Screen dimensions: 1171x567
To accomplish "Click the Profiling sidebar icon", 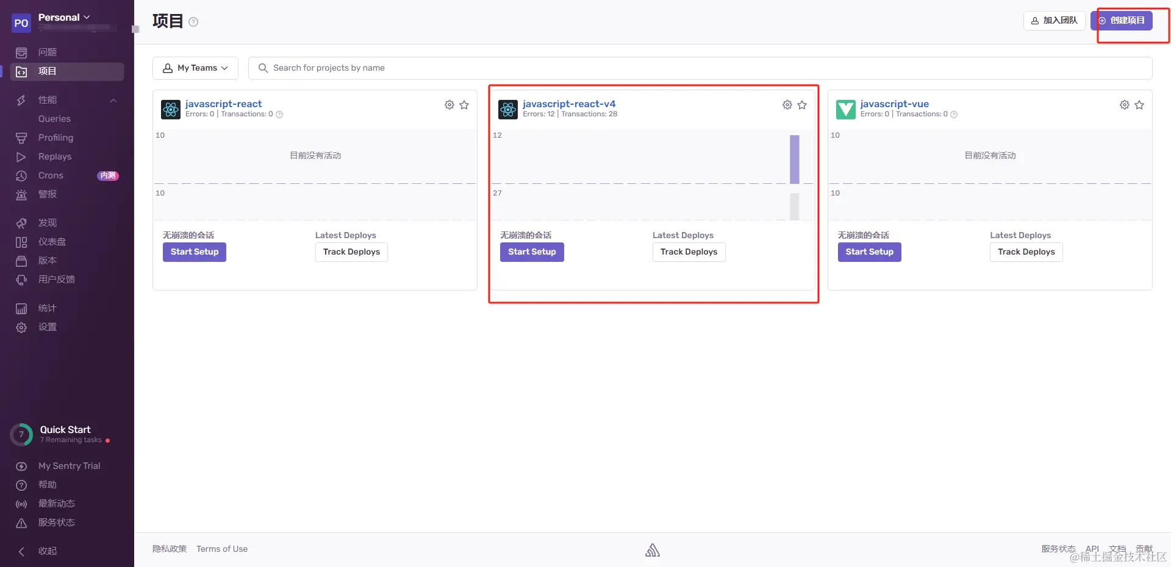I will click(x=21, y=138).
